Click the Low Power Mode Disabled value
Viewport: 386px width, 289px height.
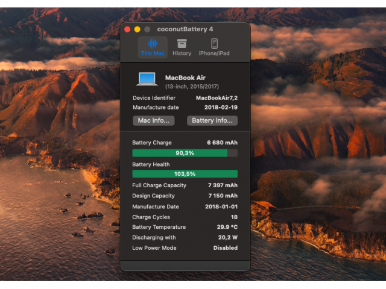pos(226,248)
